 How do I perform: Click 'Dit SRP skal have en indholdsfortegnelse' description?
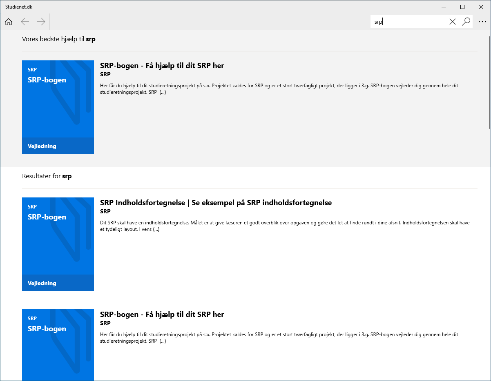tap(285, 226)
